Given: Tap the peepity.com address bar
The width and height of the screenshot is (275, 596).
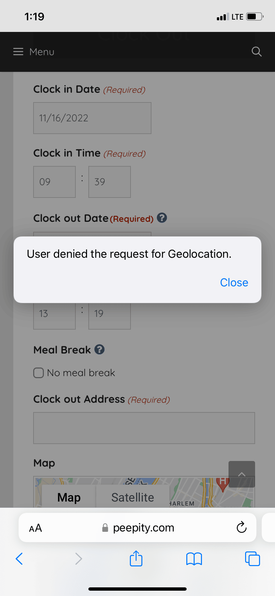Looking at the screenshot, I should pos(137,527).
